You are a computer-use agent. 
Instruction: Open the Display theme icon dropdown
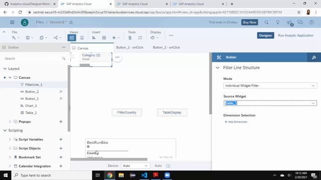tap(154, 38)
